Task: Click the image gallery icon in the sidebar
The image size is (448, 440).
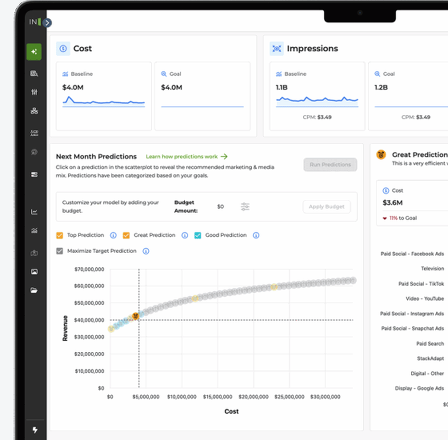Action: 34,271
